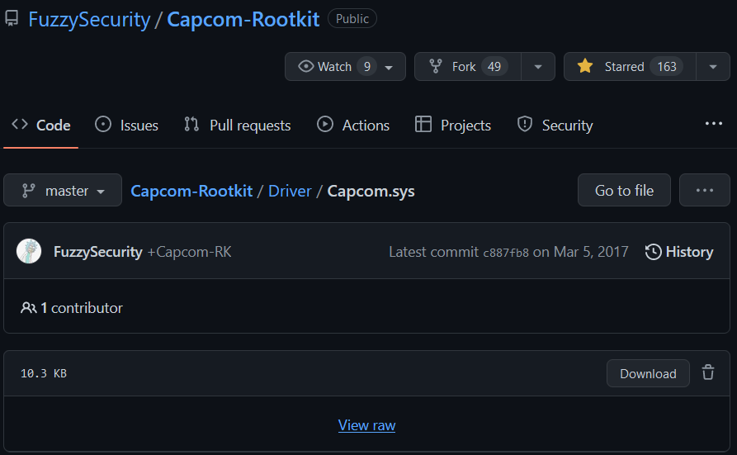Switch to the Pull requests tab

click(x=238, y=126)
